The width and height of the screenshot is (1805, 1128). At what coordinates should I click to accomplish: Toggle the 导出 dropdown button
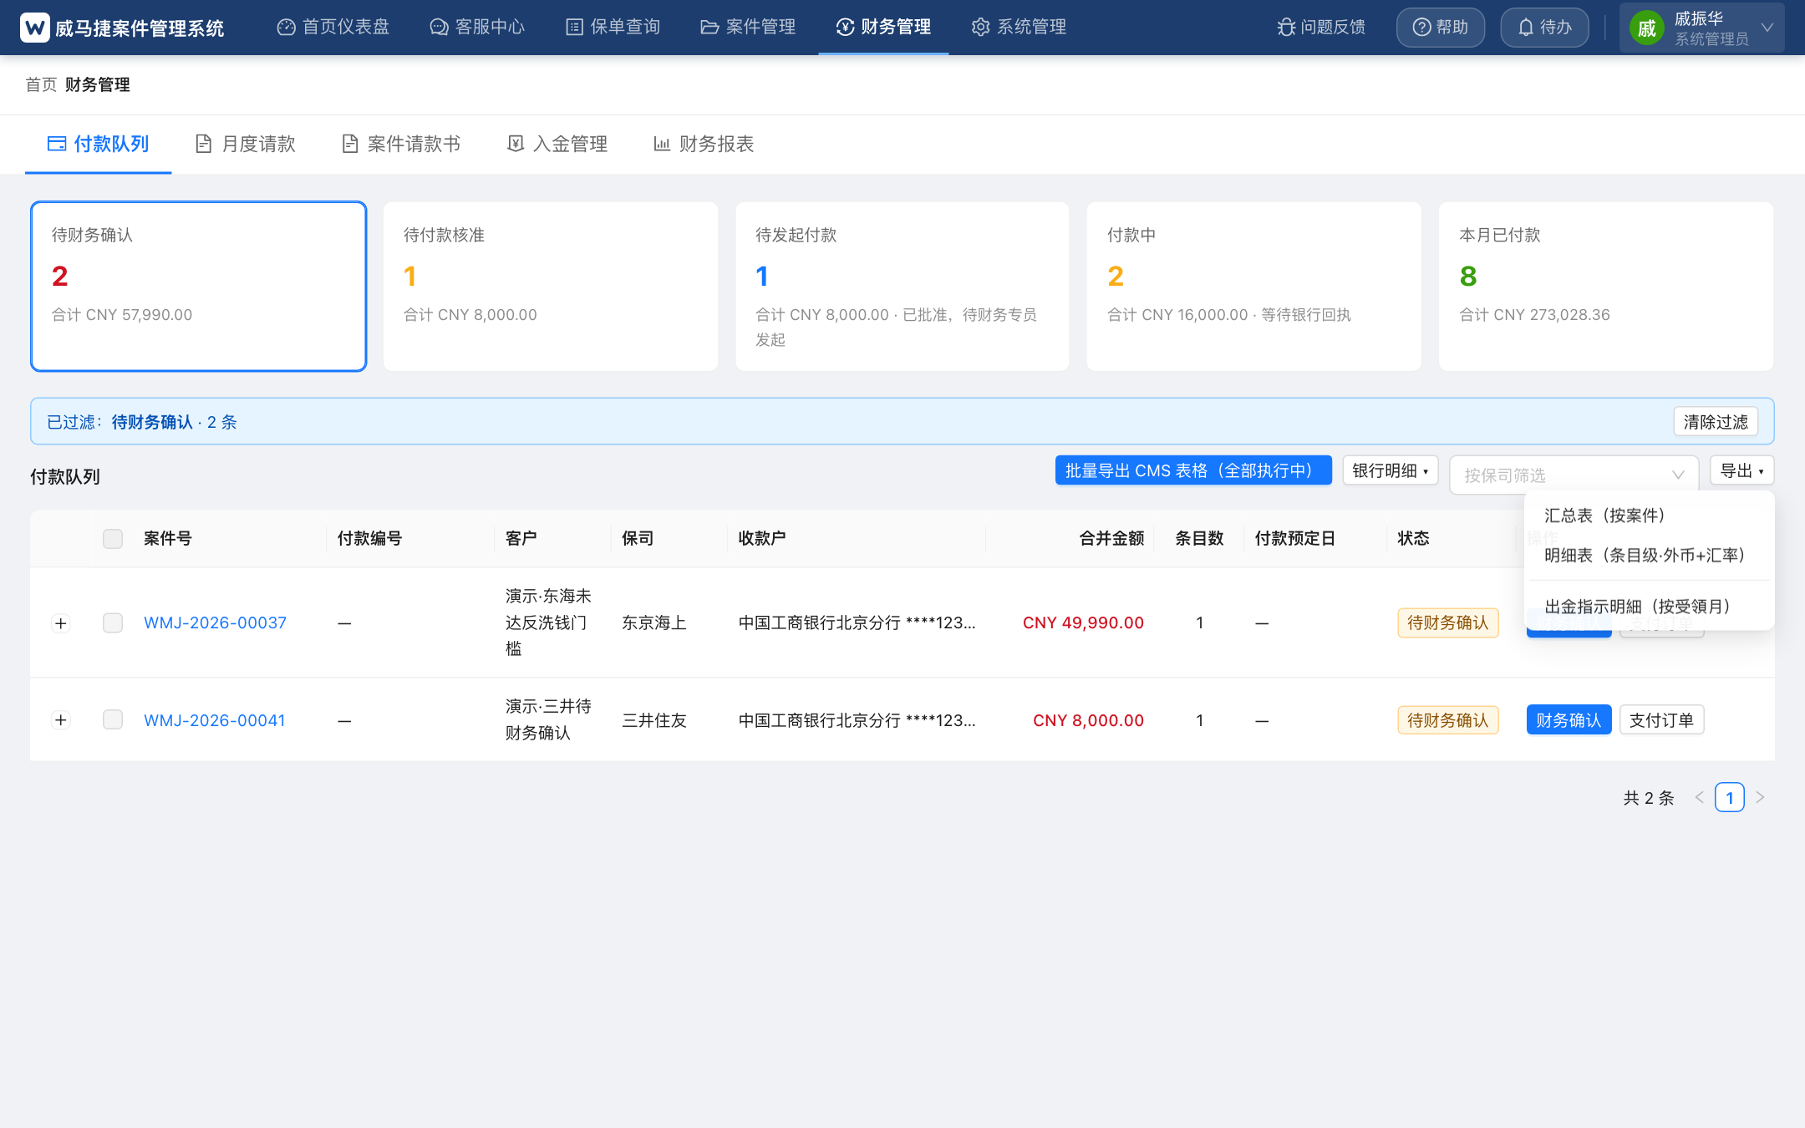tap(1741, 470)
